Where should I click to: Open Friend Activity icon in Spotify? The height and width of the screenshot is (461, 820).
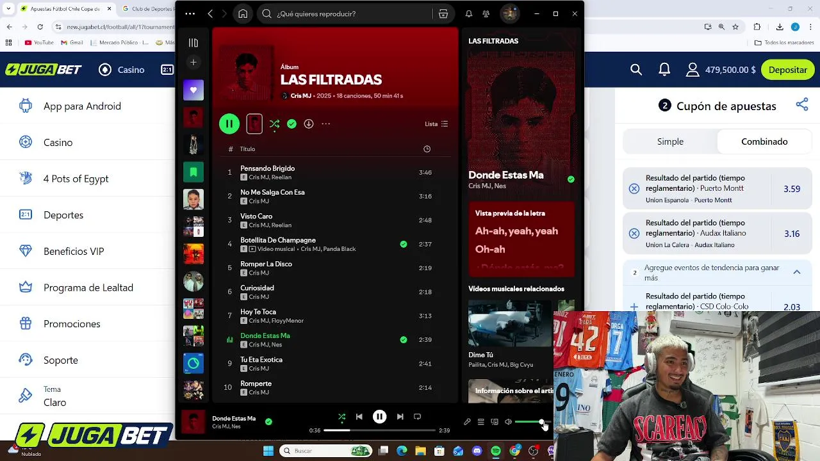pos(486,13)
